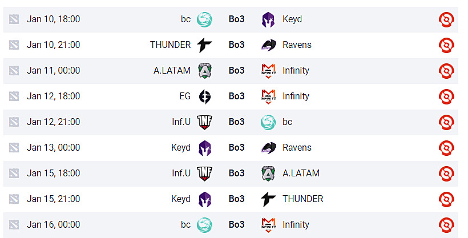Open the EG team name link
Viewport: 468px width, 238px height.
click(185, 96)
